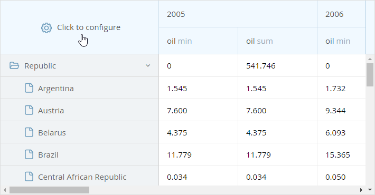The image size is (375, 195).
Task: Open the Click to configure link
Action: click(x=89, y=28)
